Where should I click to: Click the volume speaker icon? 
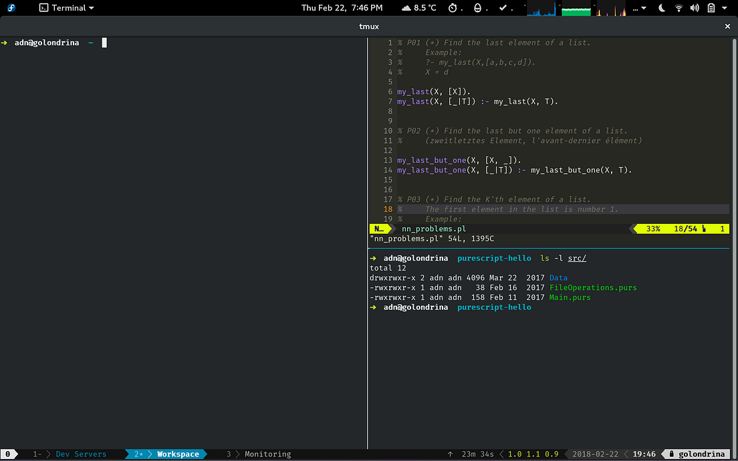695,8
